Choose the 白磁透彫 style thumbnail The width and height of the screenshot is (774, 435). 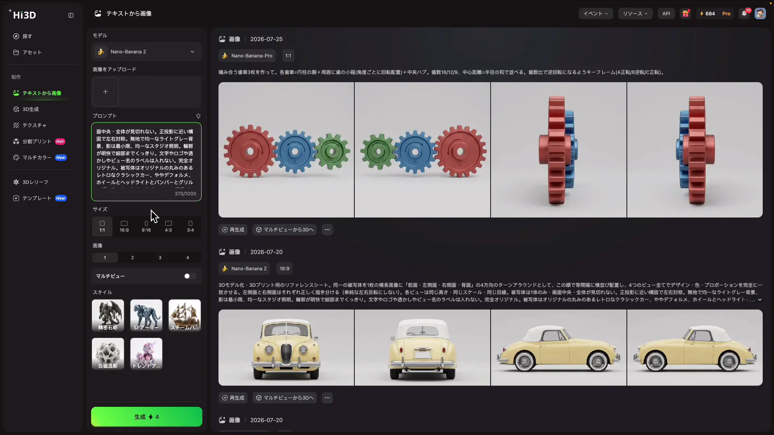108,354
